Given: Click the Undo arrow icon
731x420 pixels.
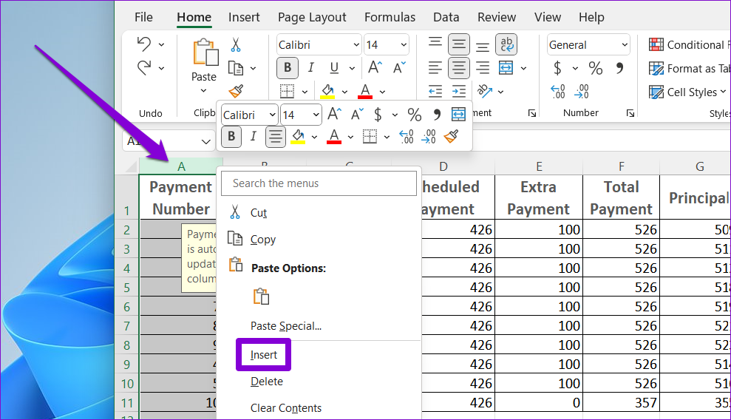Looking at the screenshot, I should [x=144, y=45].
